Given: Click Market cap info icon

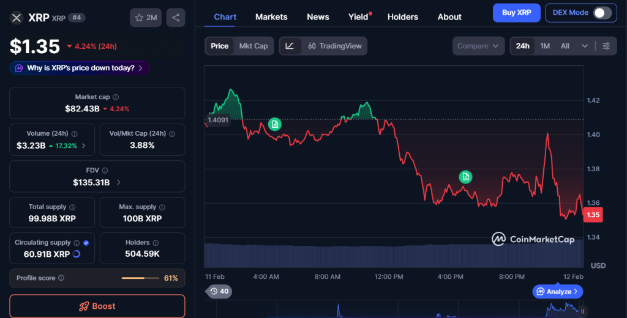Looking at the screenshot, I should 116,97.
